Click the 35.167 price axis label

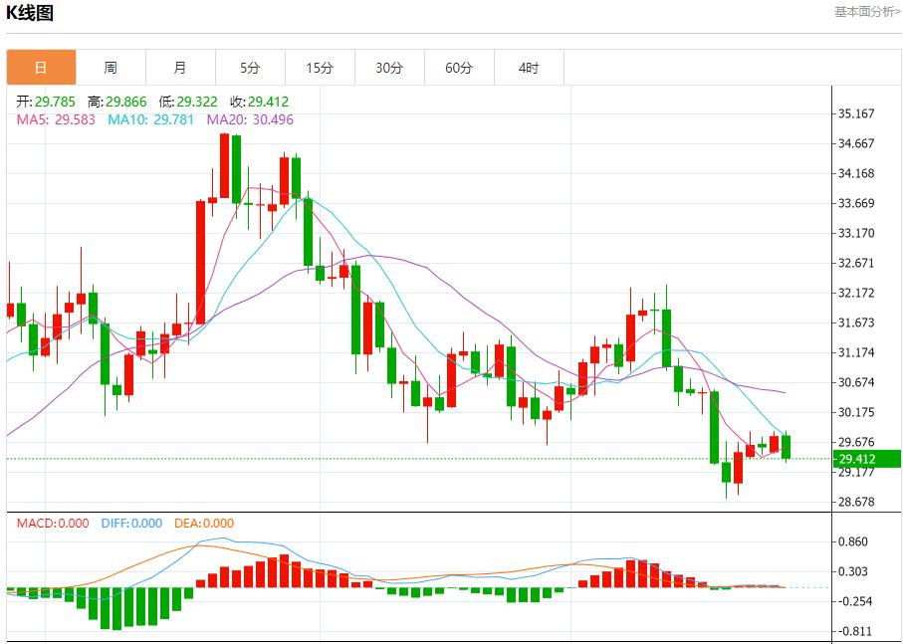pos(856,113)
